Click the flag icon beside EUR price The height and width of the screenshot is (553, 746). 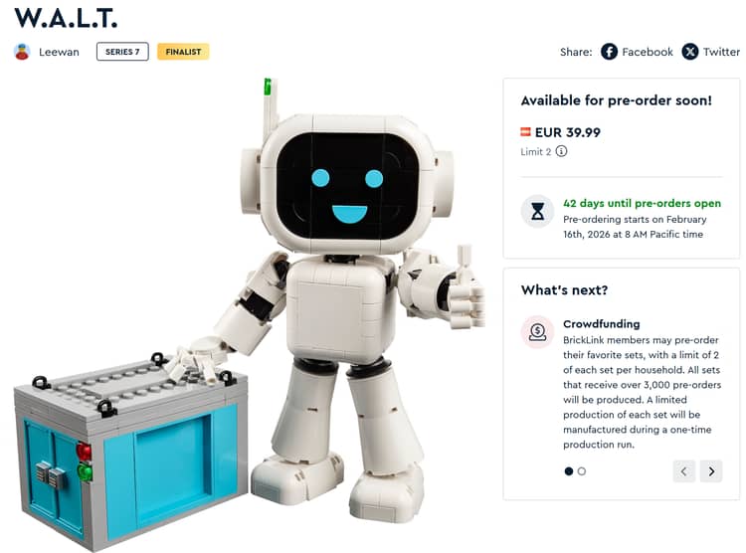pos(525,132)
